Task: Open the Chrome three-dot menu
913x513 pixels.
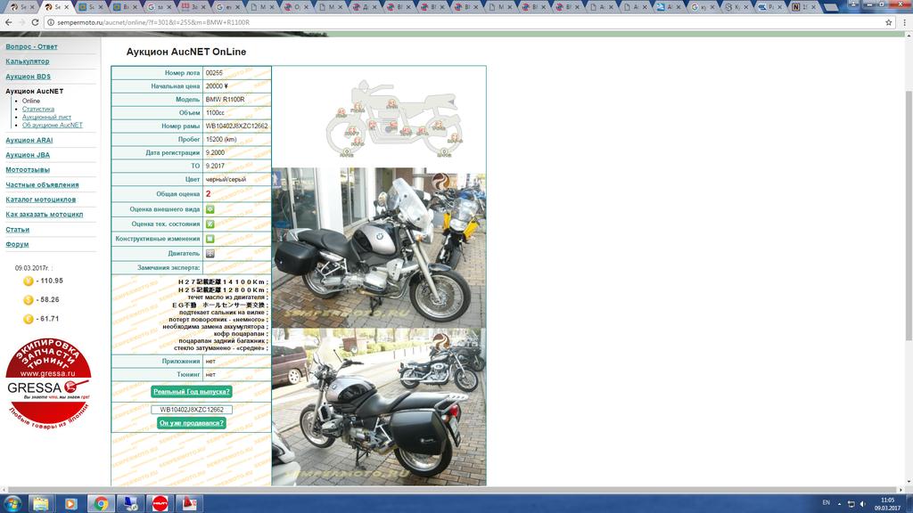Action: [903, 22]
